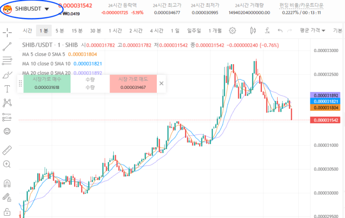Image resolution: width=345 pixels, height=218 pixels.
Task: Open the brush drawing tool
Action: [7, 74]
